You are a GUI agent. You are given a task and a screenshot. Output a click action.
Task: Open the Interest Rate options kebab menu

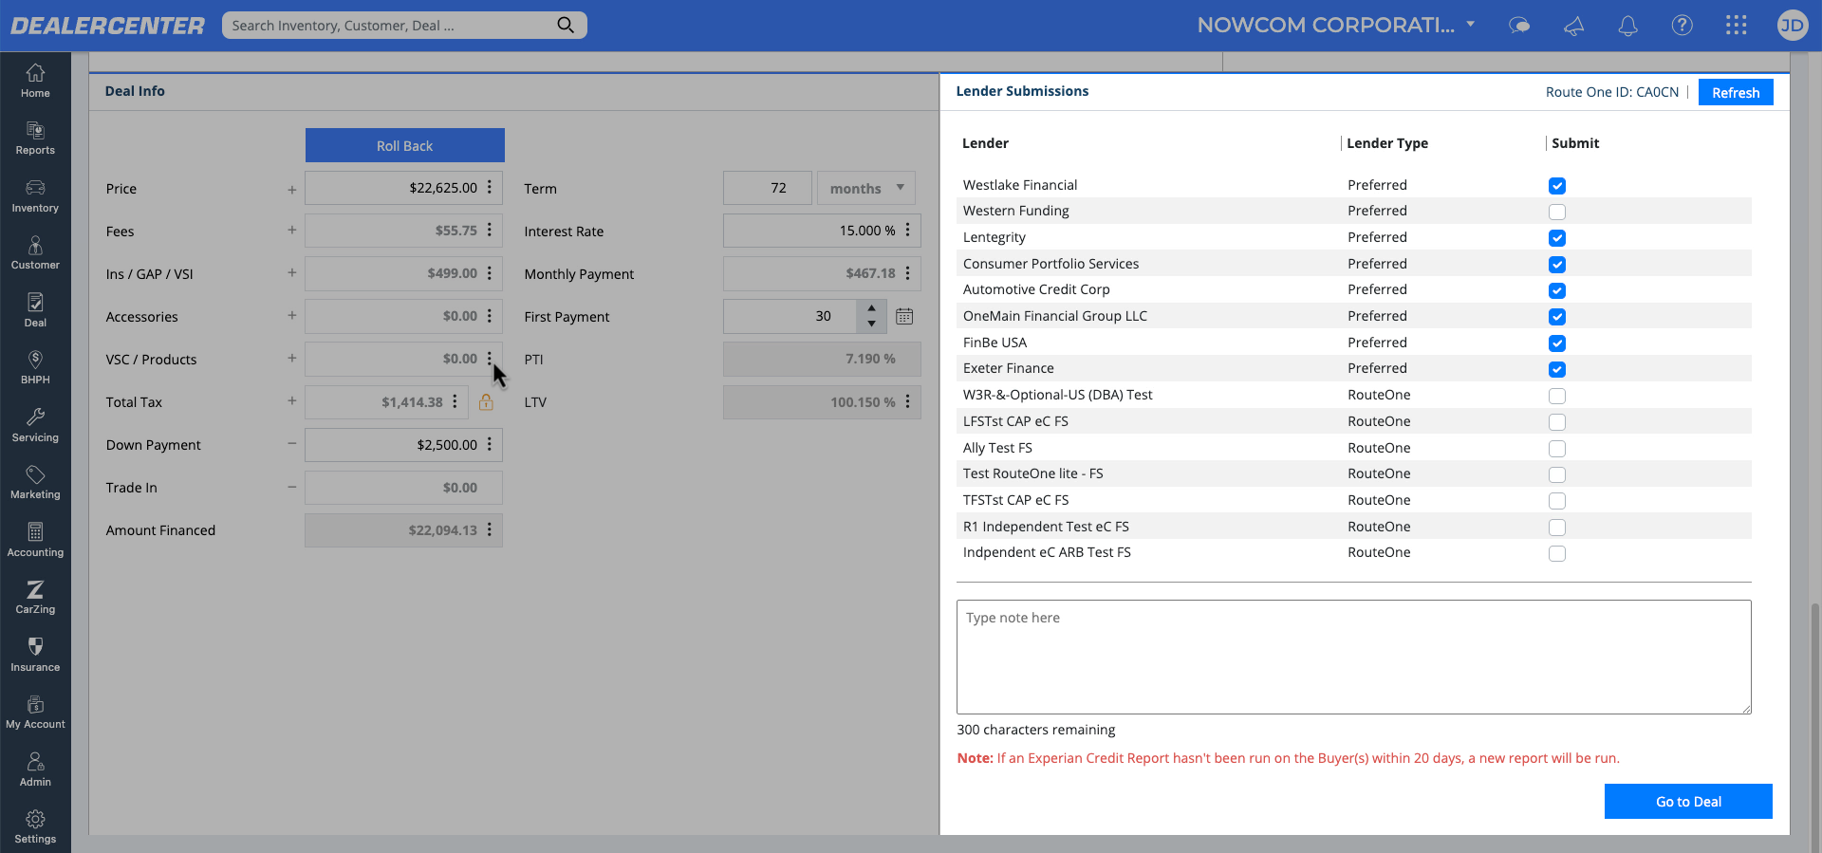(907, 231)
